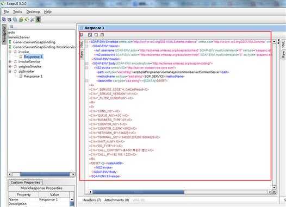Click the new project icon in the main toolbar
The height and width of the screenshot is (207, 286).
(4, 20)
